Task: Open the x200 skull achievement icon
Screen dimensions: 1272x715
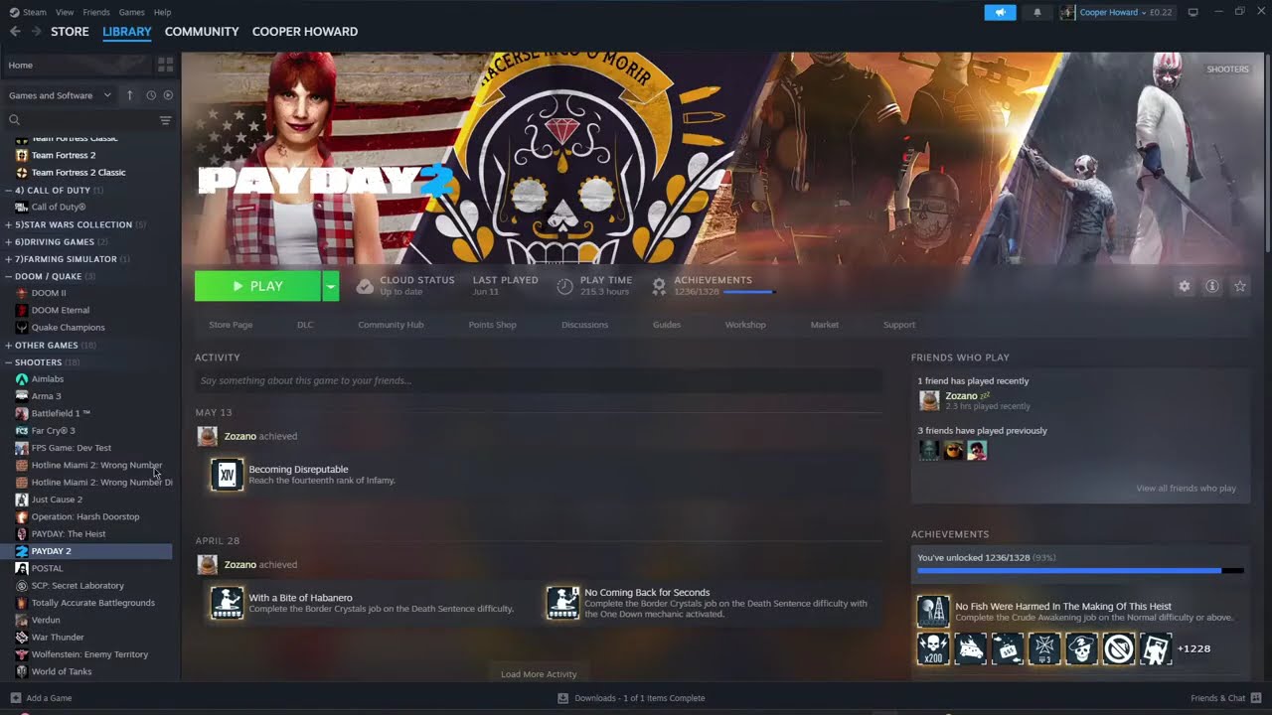Action: pos(933,648)
